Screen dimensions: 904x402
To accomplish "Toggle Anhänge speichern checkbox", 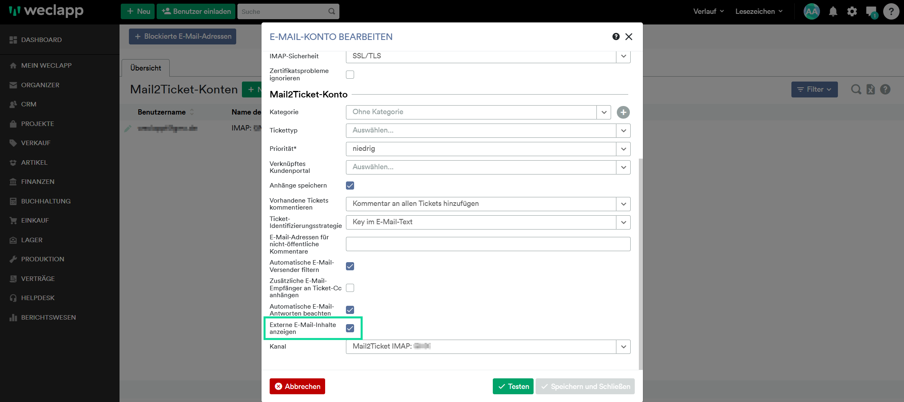I will [x=350, y=186].
